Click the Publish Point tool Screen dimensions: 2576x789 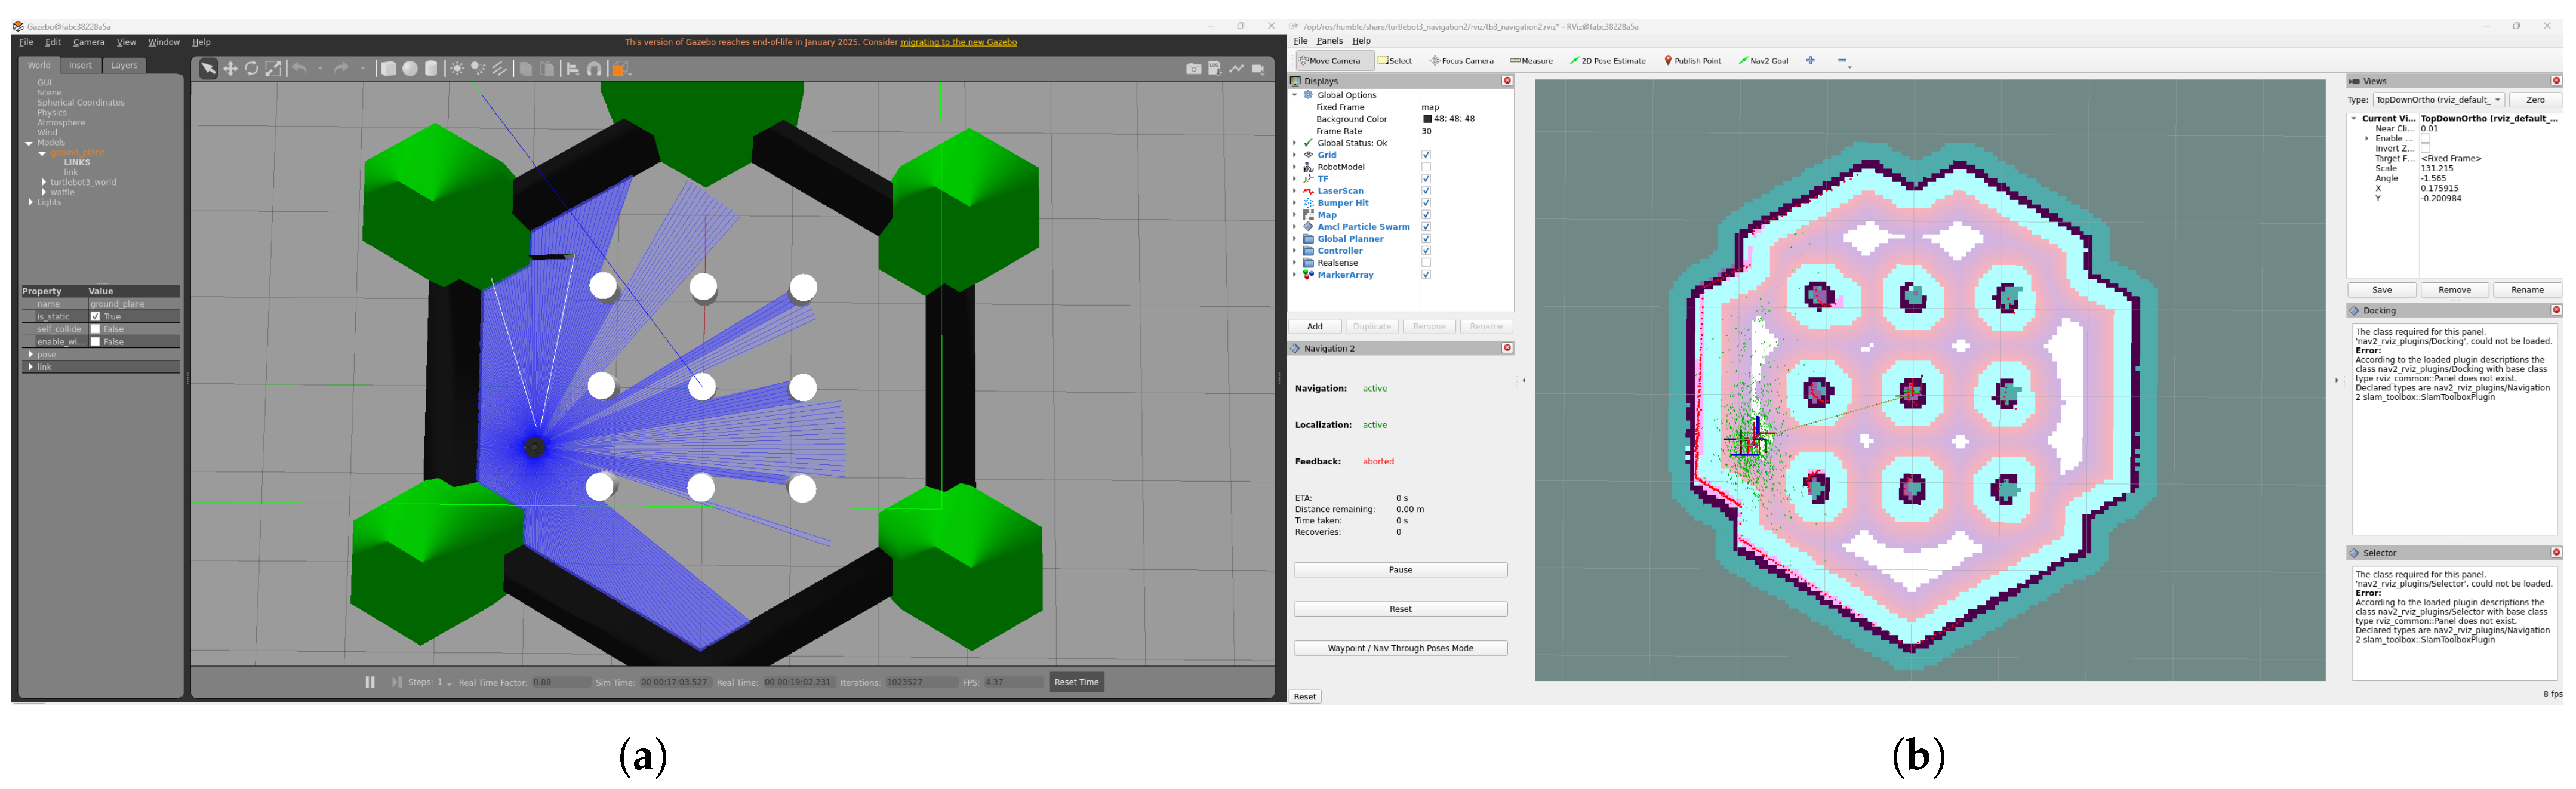pyautogui.click(x=1692, y=61)
